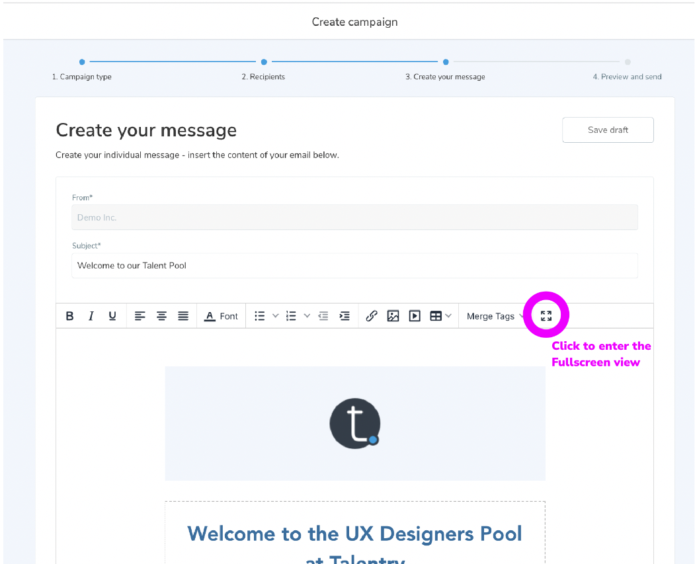Expand the bulleted list style dropdown arrow
Screen dimensions: 695x564
click(276, 316)
